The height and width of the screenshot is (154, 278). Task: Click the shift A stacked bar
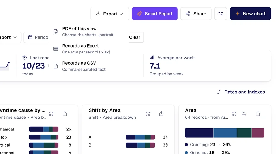(140, 137)
